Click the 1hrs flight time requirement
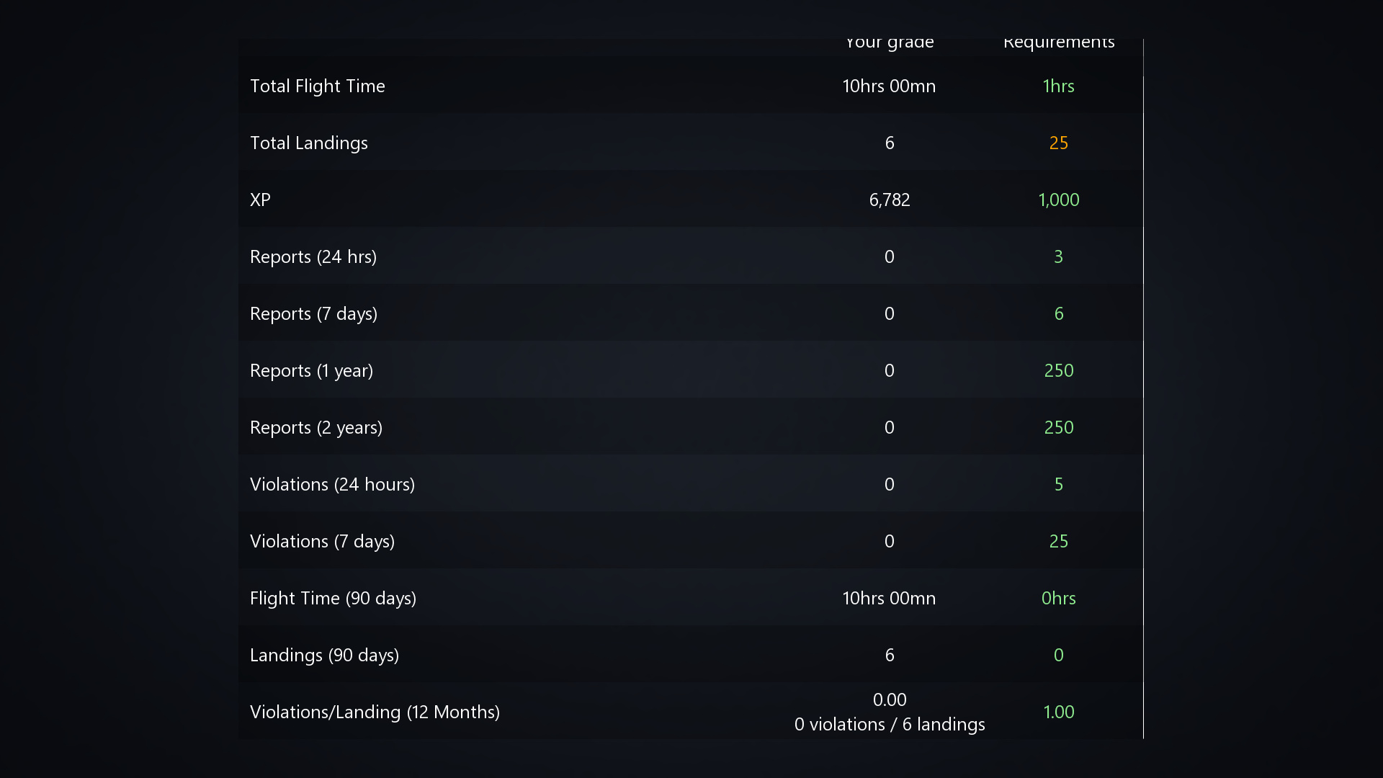 (1058, 86)
